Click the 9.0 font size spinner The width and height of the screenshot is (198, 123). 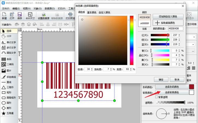(194, 63)
